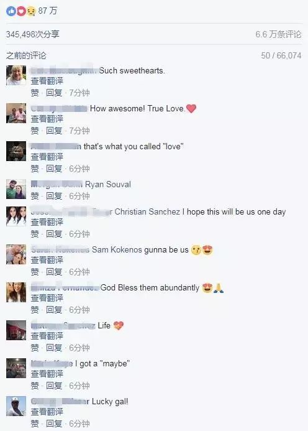Open avatar of "Lucky gal!" commenter
Image resolution: width=308 pixels, height=431 pixels.
click(x=16, y=406)
